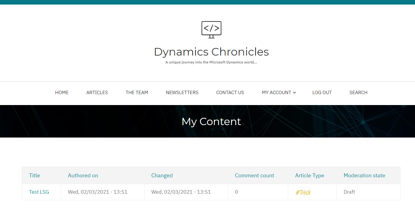Screen dimensions: 415x211
Task: Sort by Authored on column
Action: click(x=83, y=175)
